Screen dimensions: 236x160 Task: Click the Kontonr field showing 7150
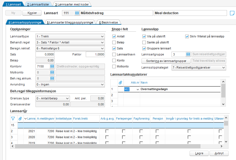click(x=43, y=66)
